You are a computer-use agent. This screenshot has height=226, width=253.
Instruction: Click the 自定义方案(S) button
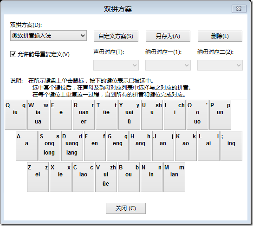pos(116,36)
